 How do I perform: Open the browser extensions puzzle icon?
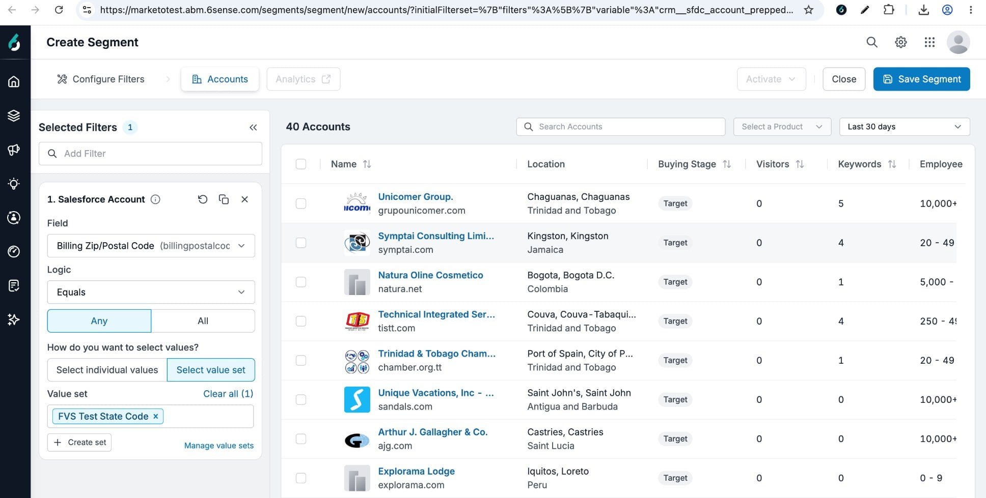889,10
